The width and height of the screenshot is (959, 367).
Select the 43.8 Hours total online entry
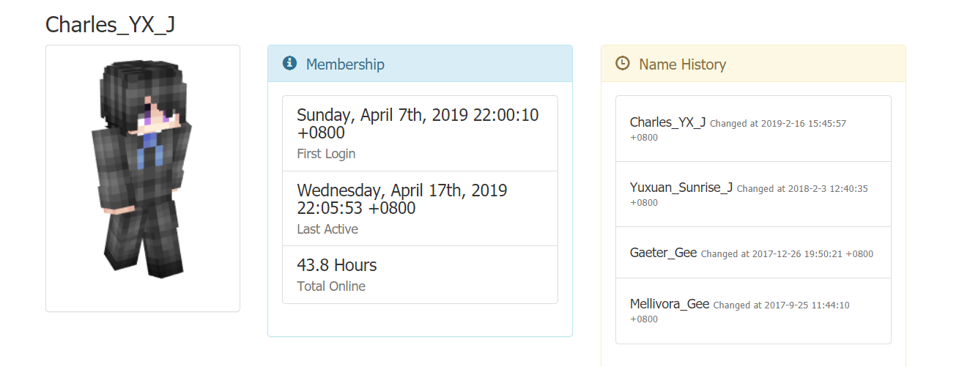pyautogui.click(x=337, y=265)
